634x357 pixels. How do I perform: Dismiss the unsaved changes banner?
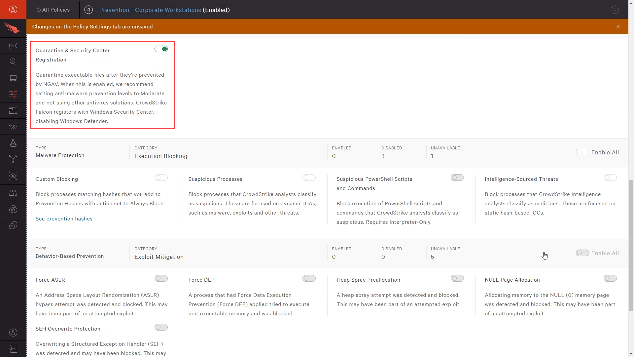[618, 26]
